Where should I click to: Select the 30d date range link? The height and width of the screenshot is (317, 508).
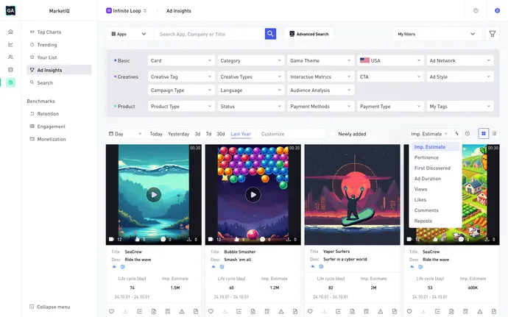220,134
